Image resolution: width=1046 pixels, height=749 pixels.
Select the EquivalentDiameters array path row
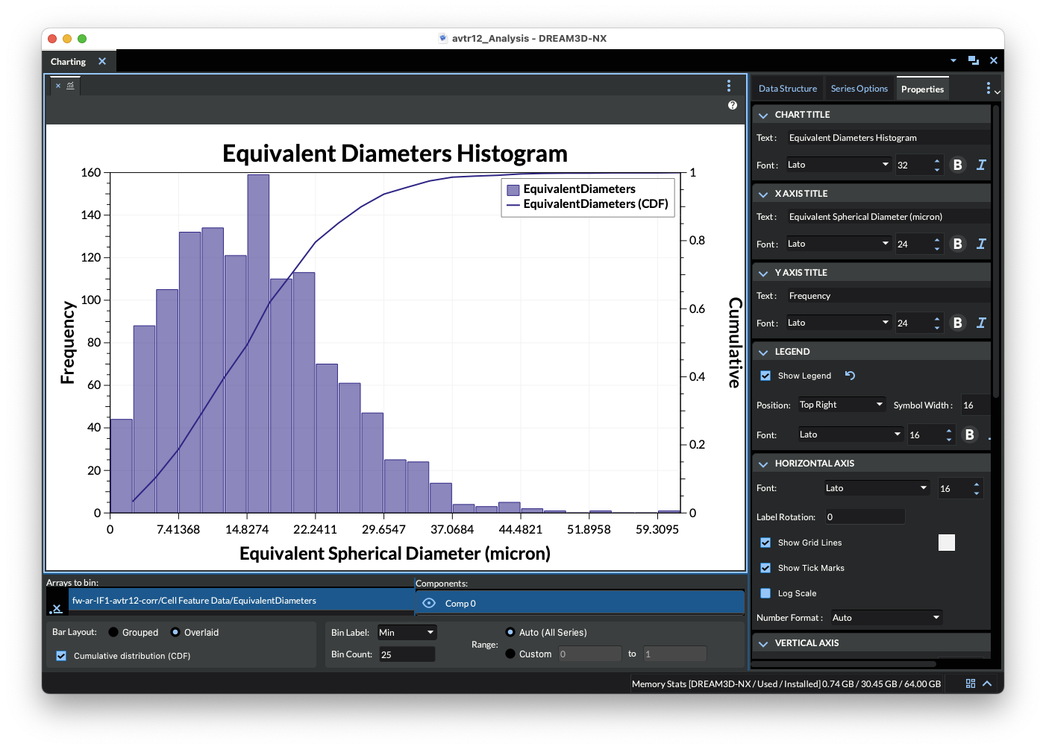(242, 601)
